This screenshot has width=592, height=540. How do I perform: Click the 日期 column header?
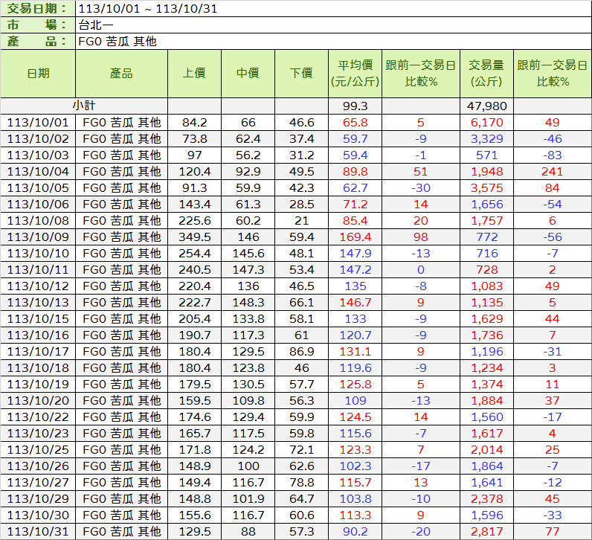pos(38,73)
